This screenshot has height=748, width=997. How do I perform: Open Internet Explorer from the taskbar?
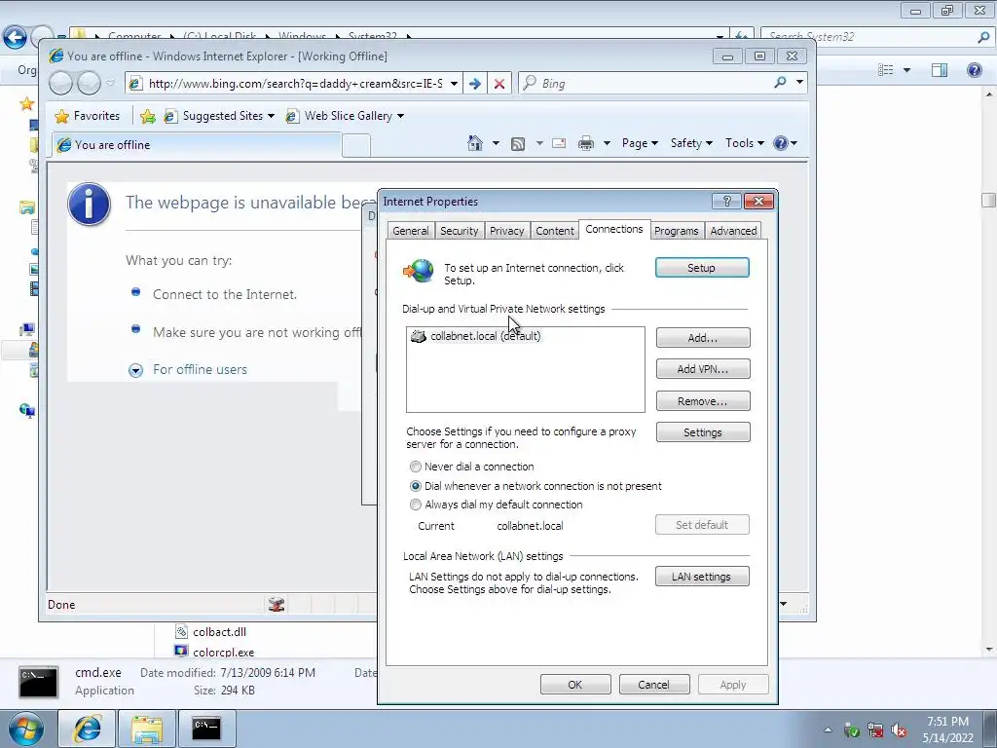[87, 729]
